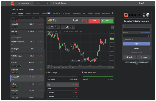
Task: Uncheck the Remember me checkbox
Action: pos(124,40)
